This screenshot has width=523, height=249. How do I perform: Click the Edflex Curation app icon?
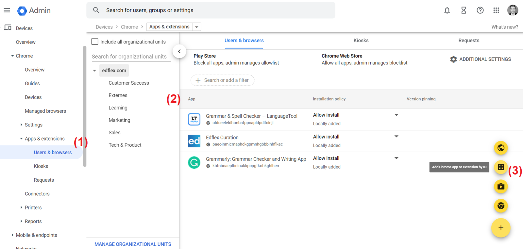pyautogui.click(x=194, y=141)
